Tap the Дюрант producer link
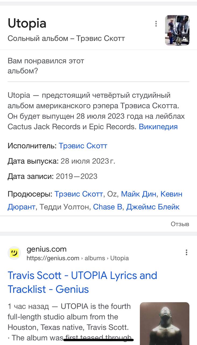 click(22, 207)
